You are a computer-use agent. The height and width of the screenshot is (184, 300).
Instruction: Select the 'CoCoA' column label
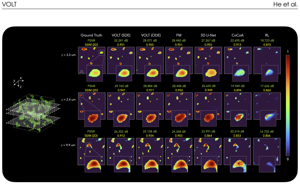click(237, 35)
